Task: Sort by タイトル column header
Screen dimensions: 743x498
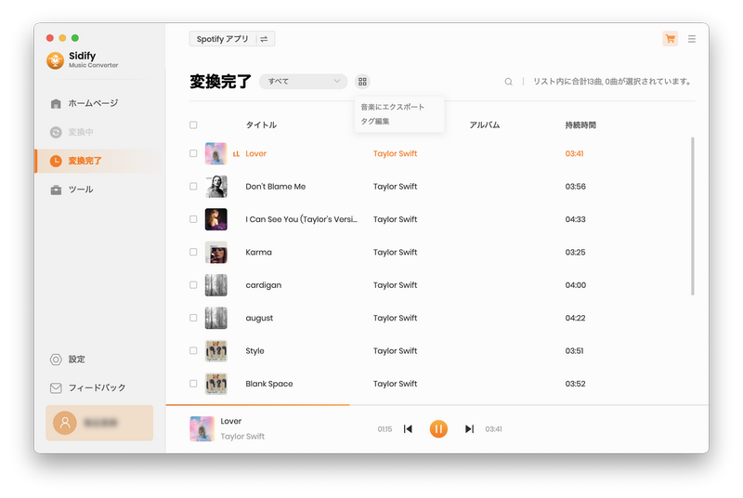Action: tap(261, 125)
